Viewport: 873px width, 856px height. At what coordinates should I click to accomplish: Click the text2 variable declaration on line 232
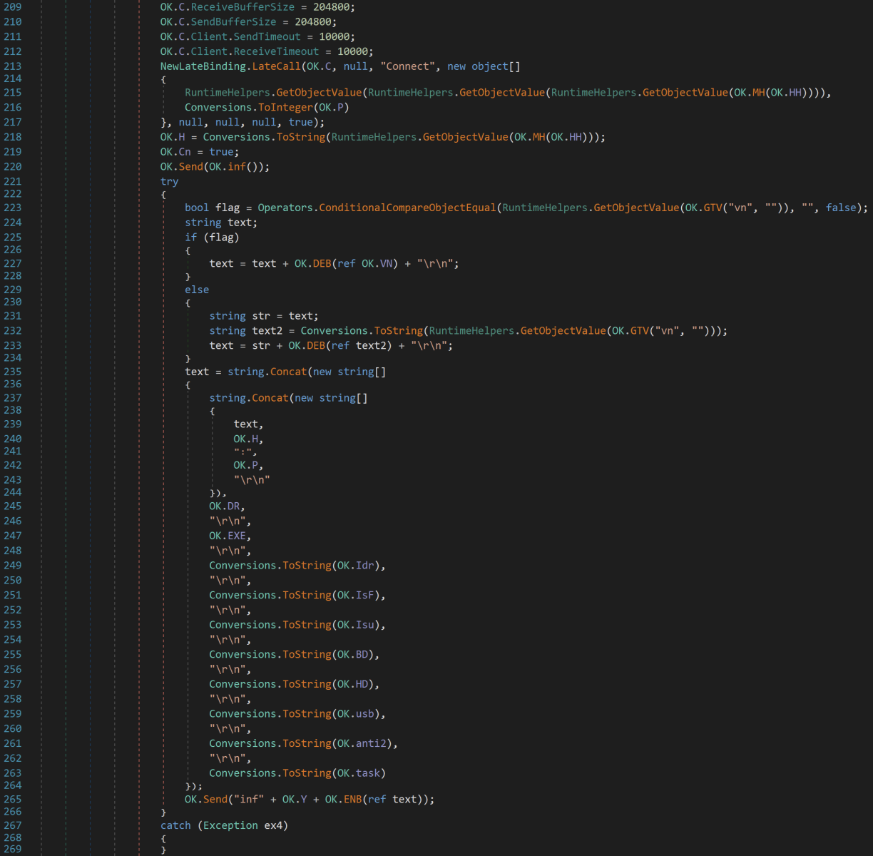267,331
